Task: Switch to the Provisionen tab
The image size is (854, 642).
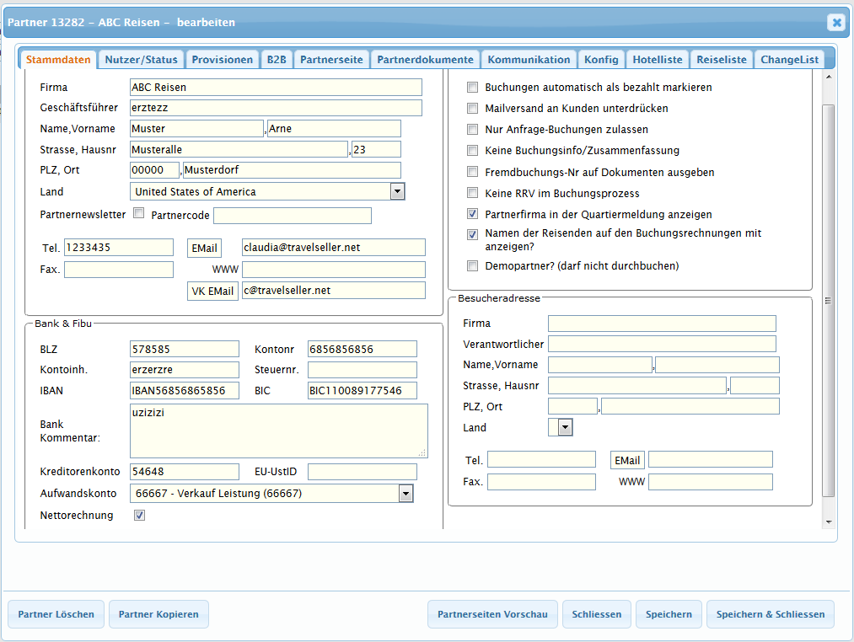Action: [x=222, y=60]
